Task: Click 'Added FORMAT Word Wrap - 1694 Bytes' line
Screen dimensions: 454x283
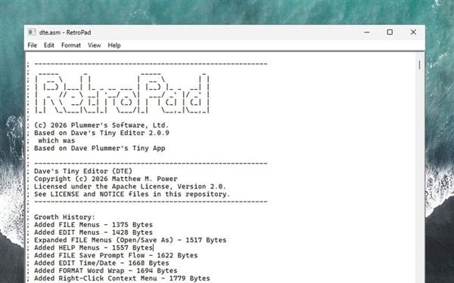Action: [x=106, y=271]
